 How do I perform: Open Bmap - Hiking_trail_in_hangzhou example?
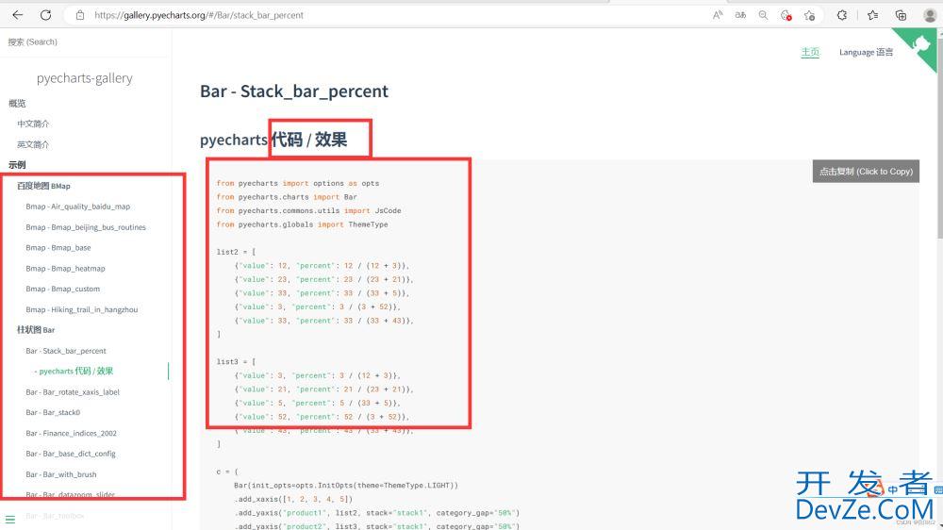pyautogui.click(x=82, y=310)
